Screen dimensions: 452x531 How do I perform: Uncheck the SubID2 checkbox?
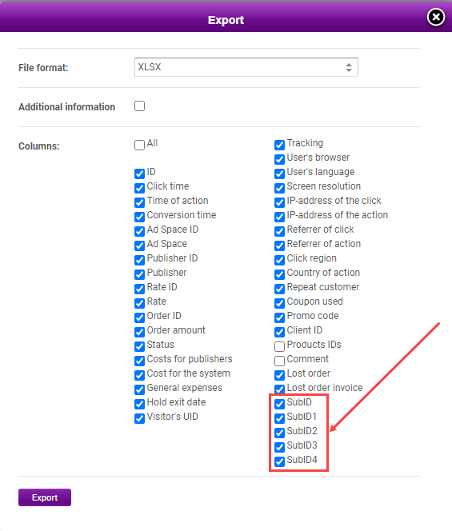(x=279, y=433)
